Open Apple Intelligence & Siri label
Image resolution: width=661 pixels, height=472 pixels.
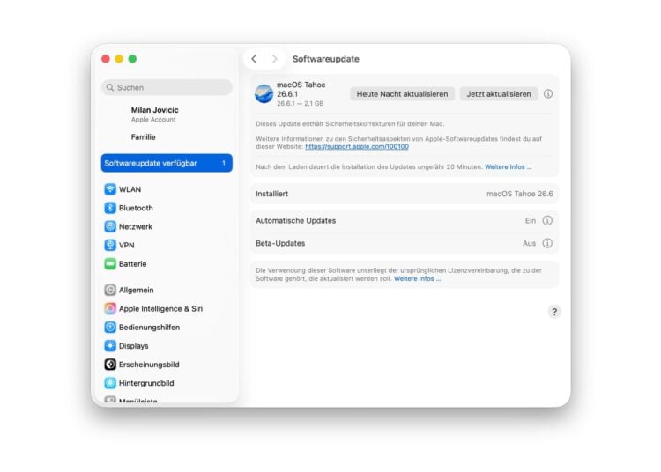coord(160,308)
